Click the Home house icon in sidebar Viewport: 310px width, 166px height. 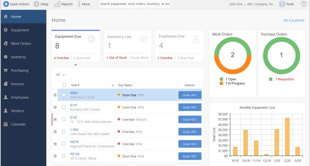tap(6, 17)
